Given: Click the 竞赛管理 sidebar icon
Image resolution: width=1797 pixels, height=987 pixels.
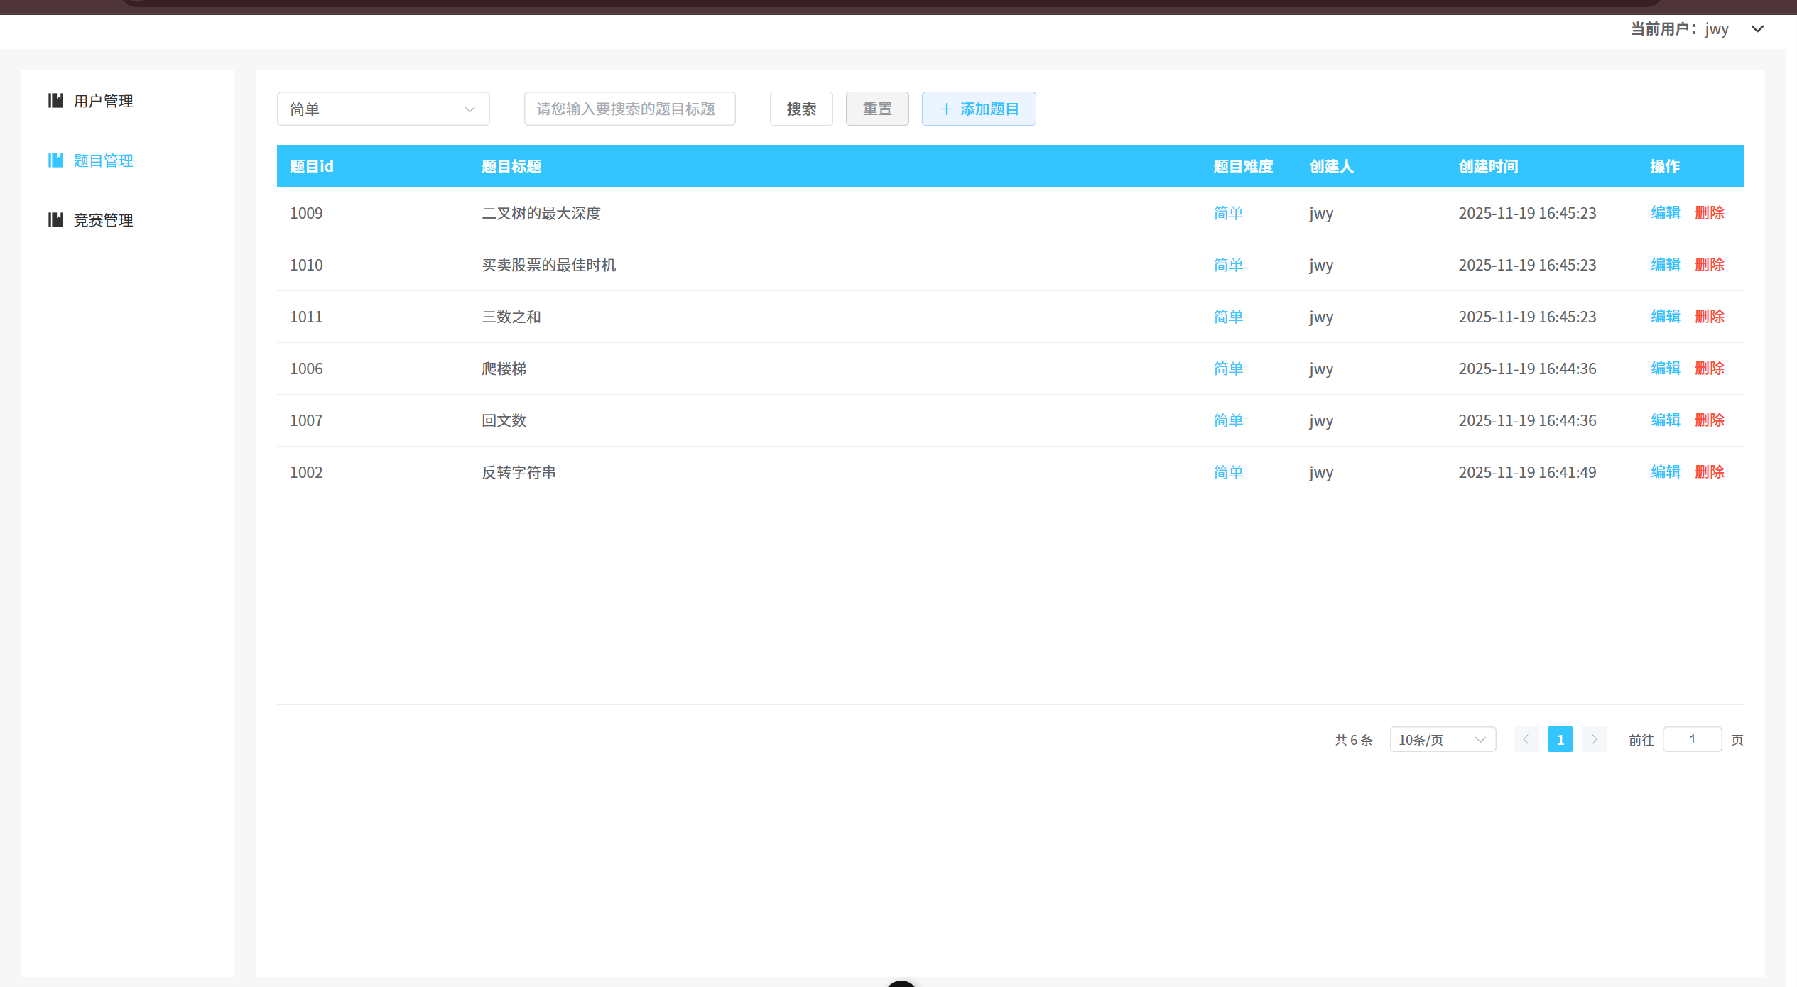Looking at the screenshot, I should pos(56,219).
